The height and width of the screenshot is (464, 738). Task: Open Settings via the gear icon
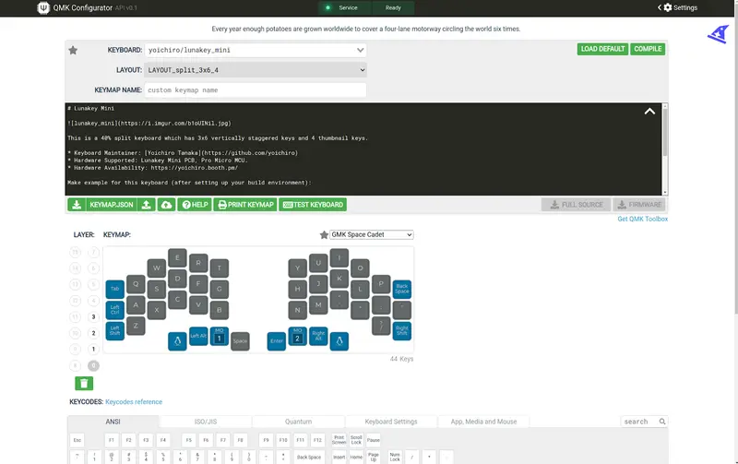click(667, 7)
